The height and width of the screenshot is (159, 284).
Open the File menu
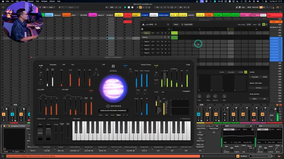pyautogui.click(x=12, y=1)
